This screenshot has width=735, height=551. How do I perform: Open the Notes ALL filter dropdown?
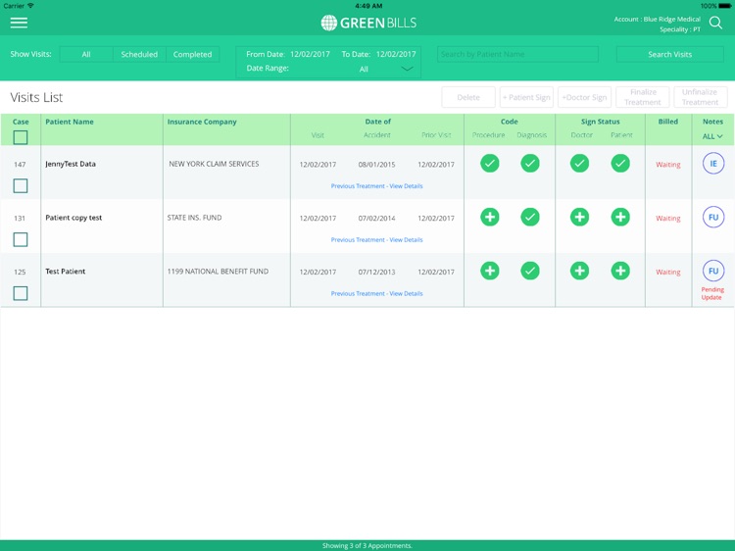[x=712, y=136]
